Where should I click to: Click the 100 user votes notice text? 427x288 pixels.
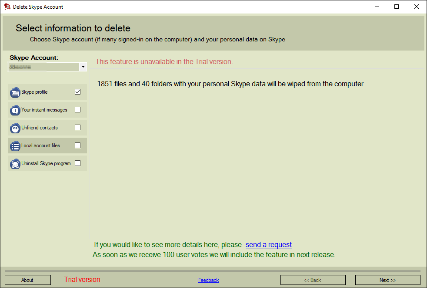pos(214,255)
